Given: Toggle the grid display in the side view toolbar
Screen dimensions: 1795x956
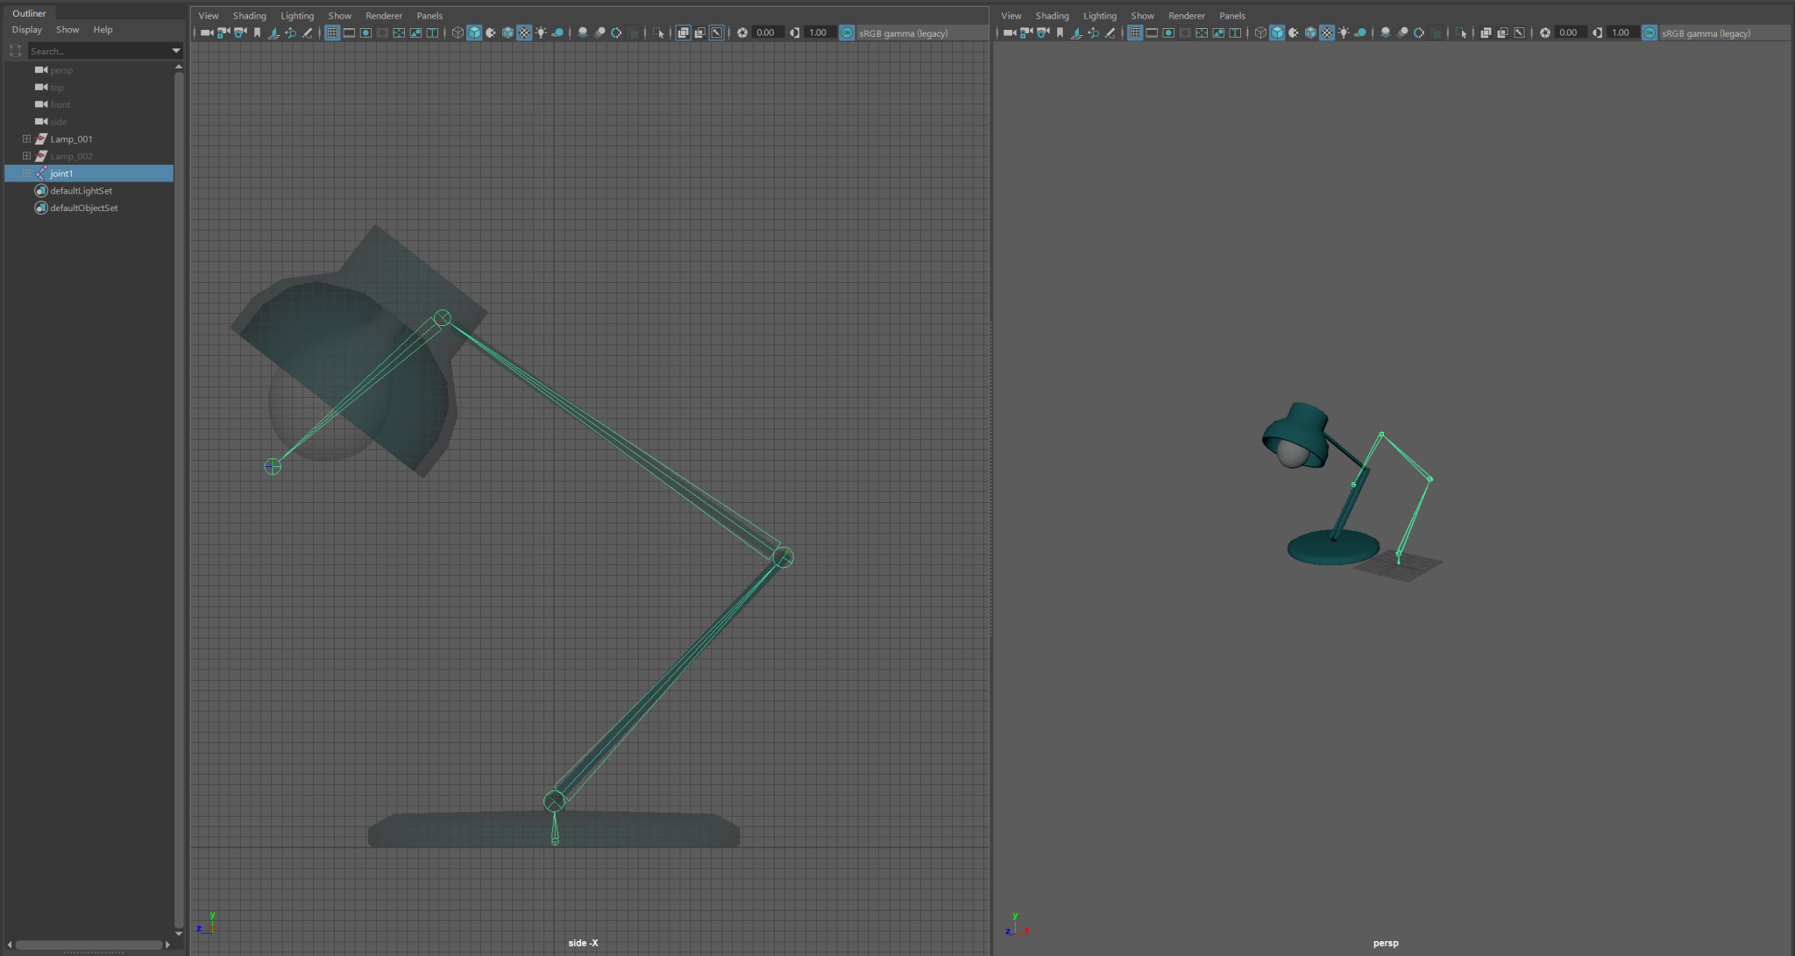Looking at the screenshot, I should 332,32.
